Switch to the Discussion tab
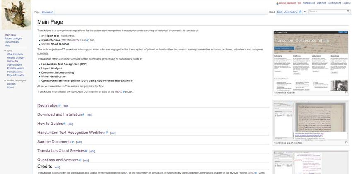 pos(47,12)
